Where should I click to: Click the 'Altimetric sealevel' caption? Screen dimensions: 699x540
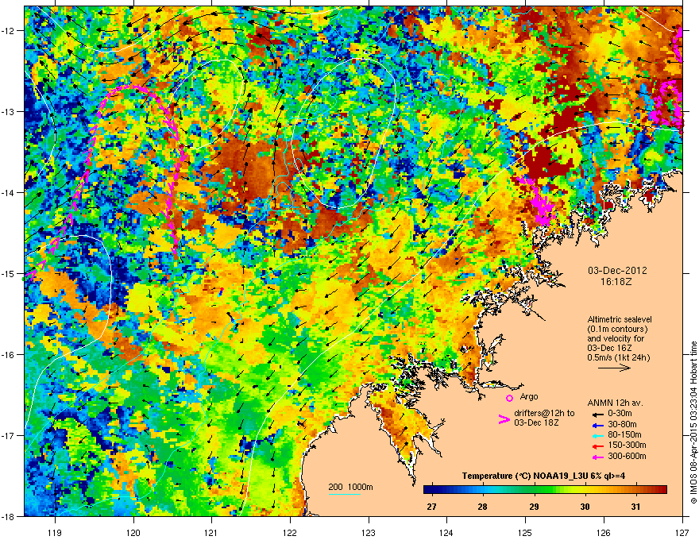click(x=620, y=319)
